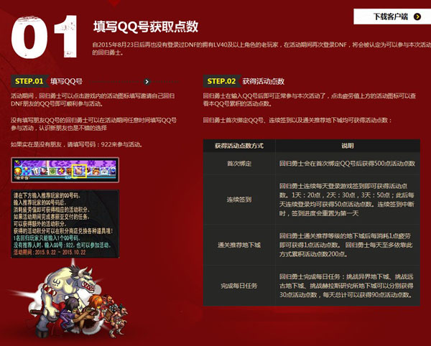Click the 获得活动点数 step title
This screenshot has width=431, height=346.
pos(263,81)
